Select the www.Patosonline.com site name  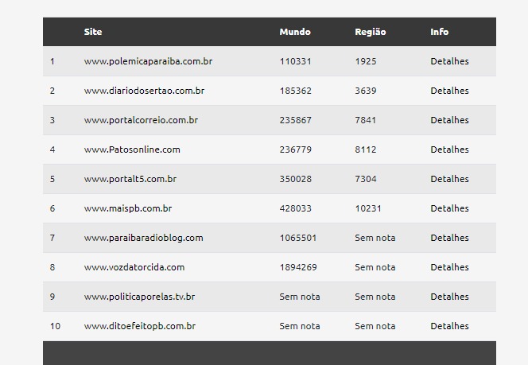point(132,149)
